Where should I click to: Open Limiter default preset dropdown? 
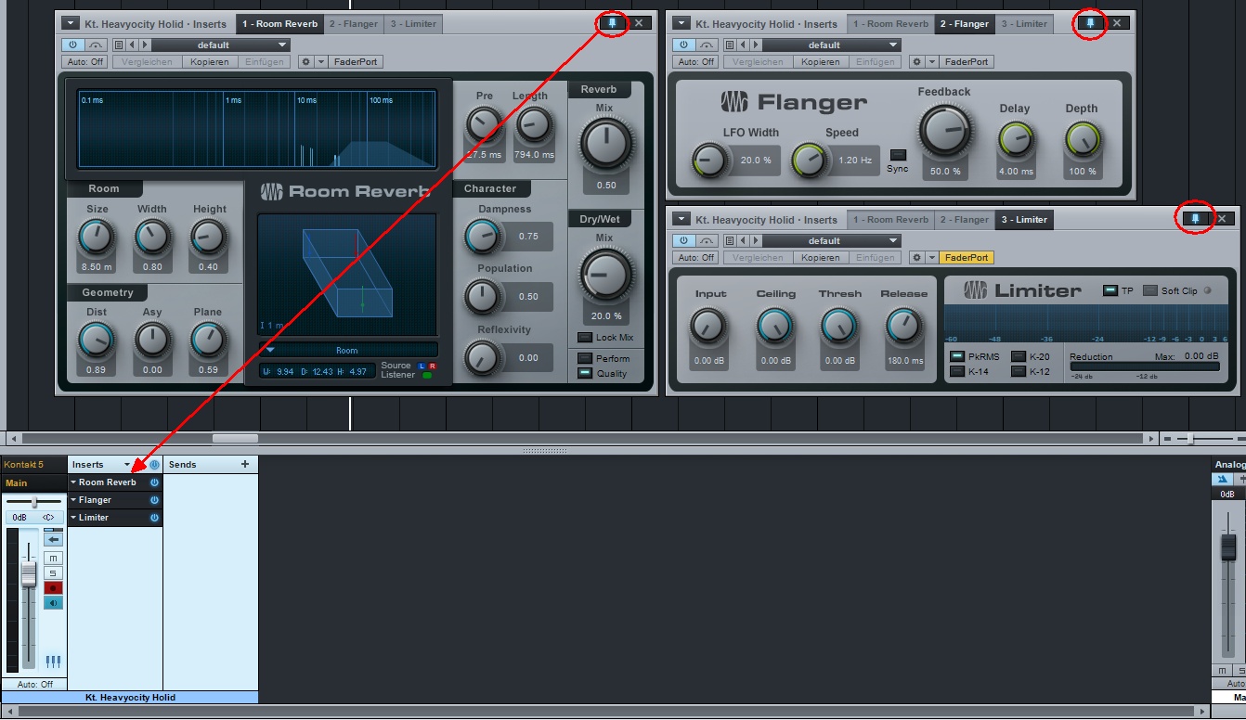831,240
